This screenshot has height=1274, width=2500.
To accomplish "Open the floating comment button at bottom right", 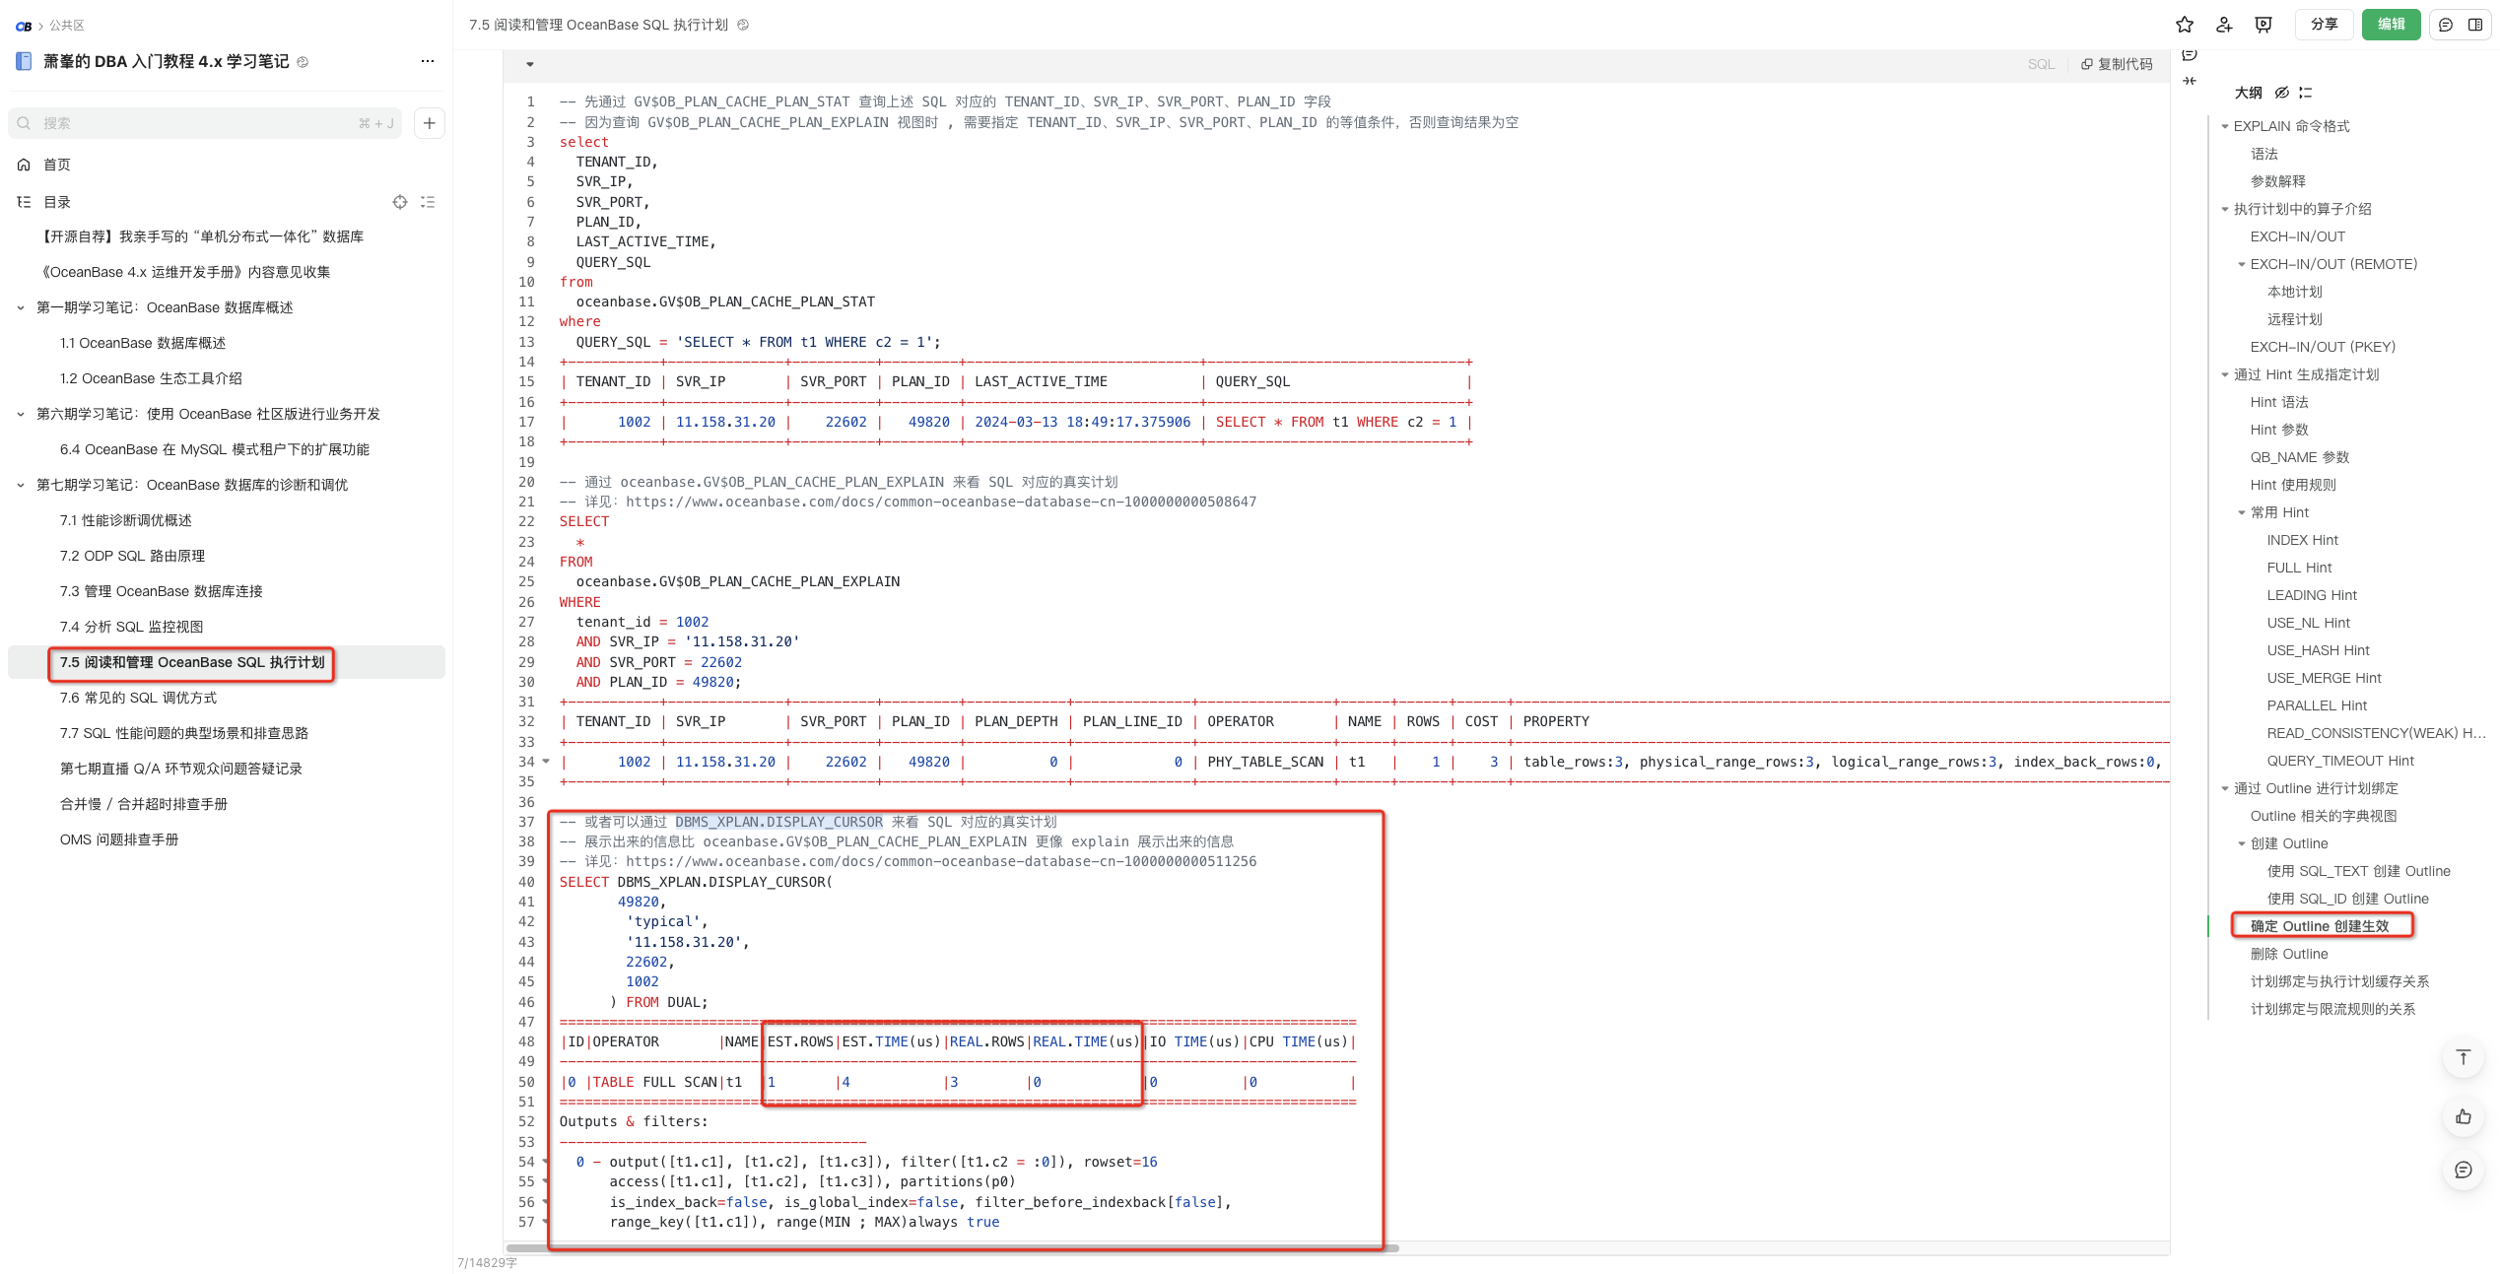I will click(2464, 1170).
